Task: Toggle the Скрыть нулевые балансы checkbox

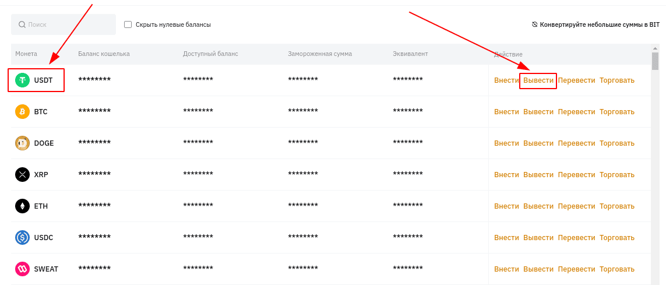Action: click(x=128, y=24)
